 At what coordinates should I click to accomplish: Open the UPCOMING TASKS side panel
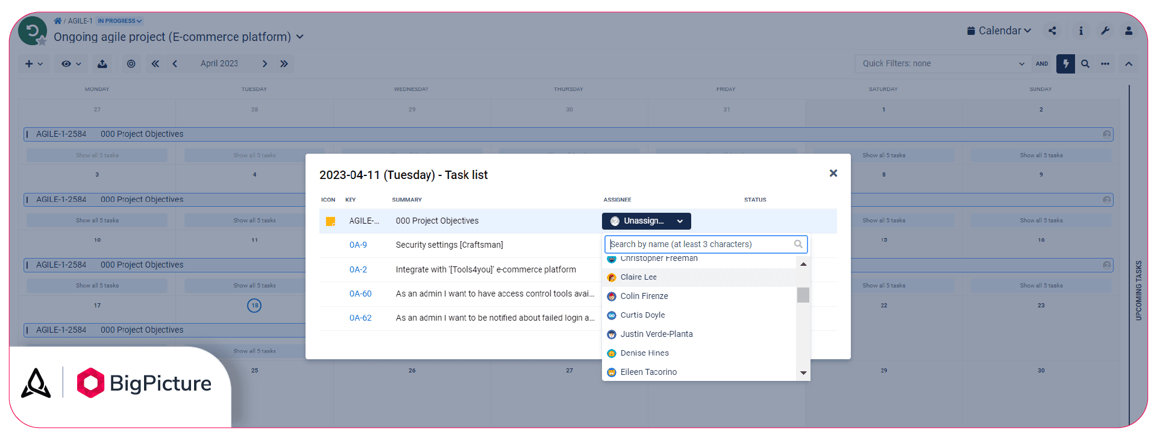(x=1138, y=291)
